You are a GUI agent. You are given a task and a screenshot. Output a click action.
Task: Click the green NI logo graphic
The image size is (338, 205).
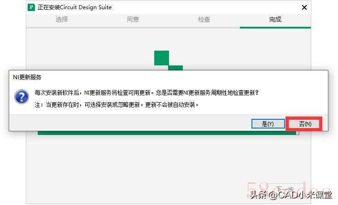[x=169, y=60]
